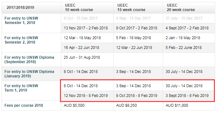
Task: Click the UEEC 15 week course header
Action: pos(131,8)
